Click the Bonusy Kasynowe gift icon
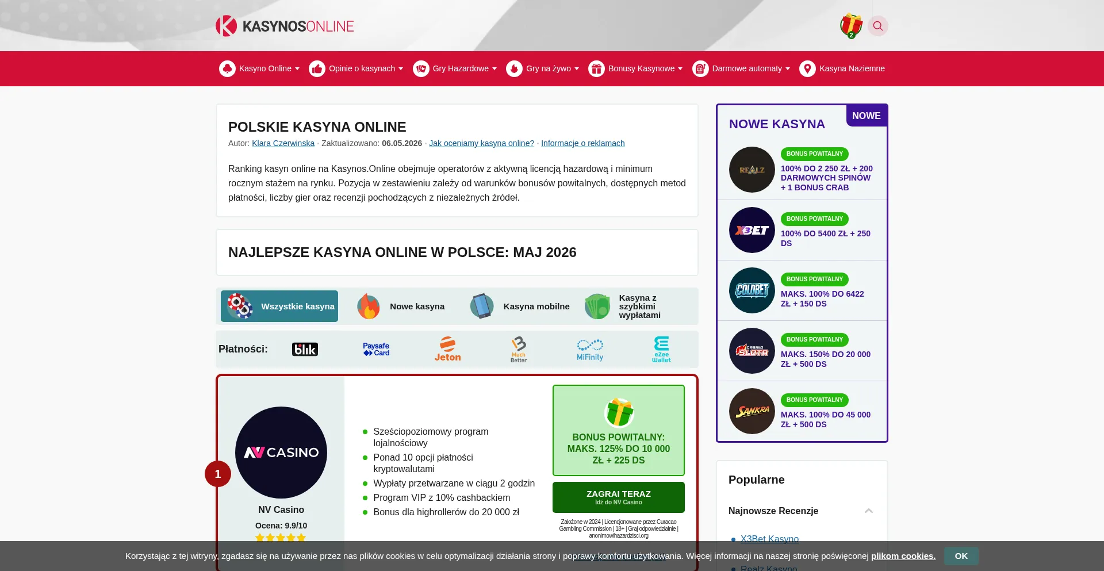Screen dimensions: 1104x571 [597, 68]
